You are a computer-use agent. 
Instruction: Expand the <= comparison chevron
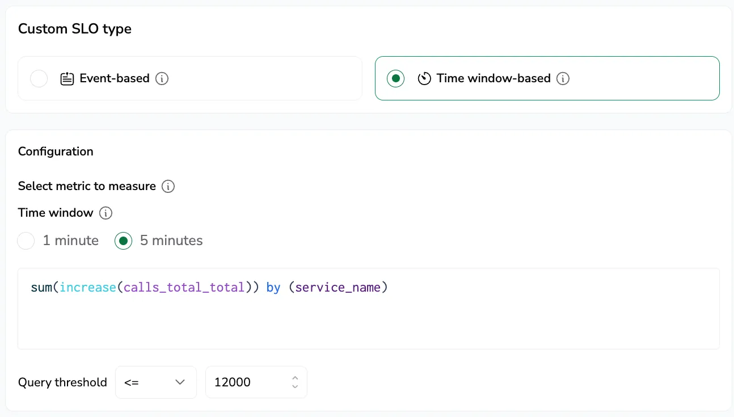[180, 382]
